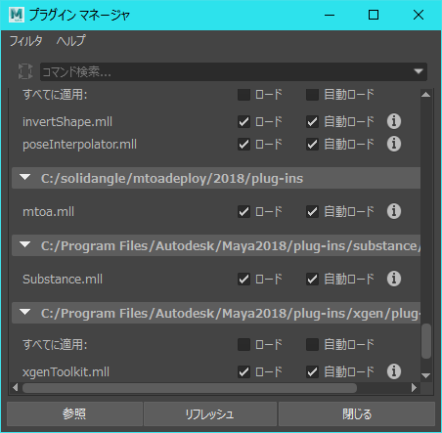Toggle auto load for xgenToolkit.mll
Image resolution: width=442 pixels, height=433 pixels.
(x=312, y=371)
